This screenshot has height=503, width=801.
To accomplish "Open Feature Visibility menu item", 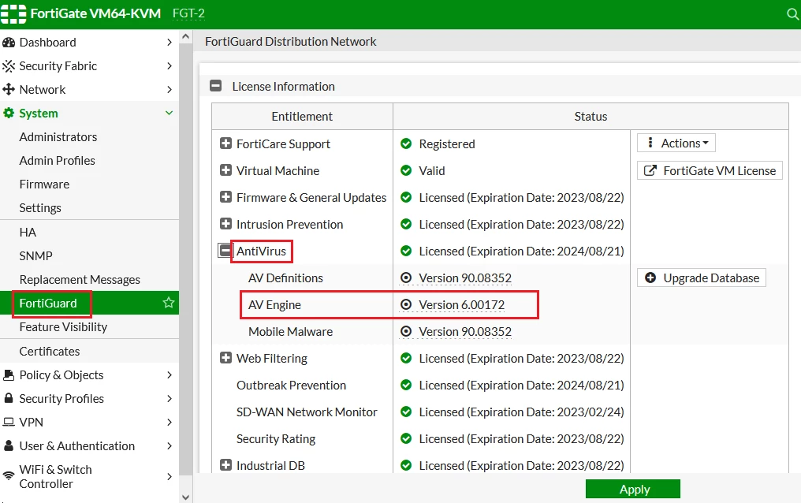I will pos(63,327).
